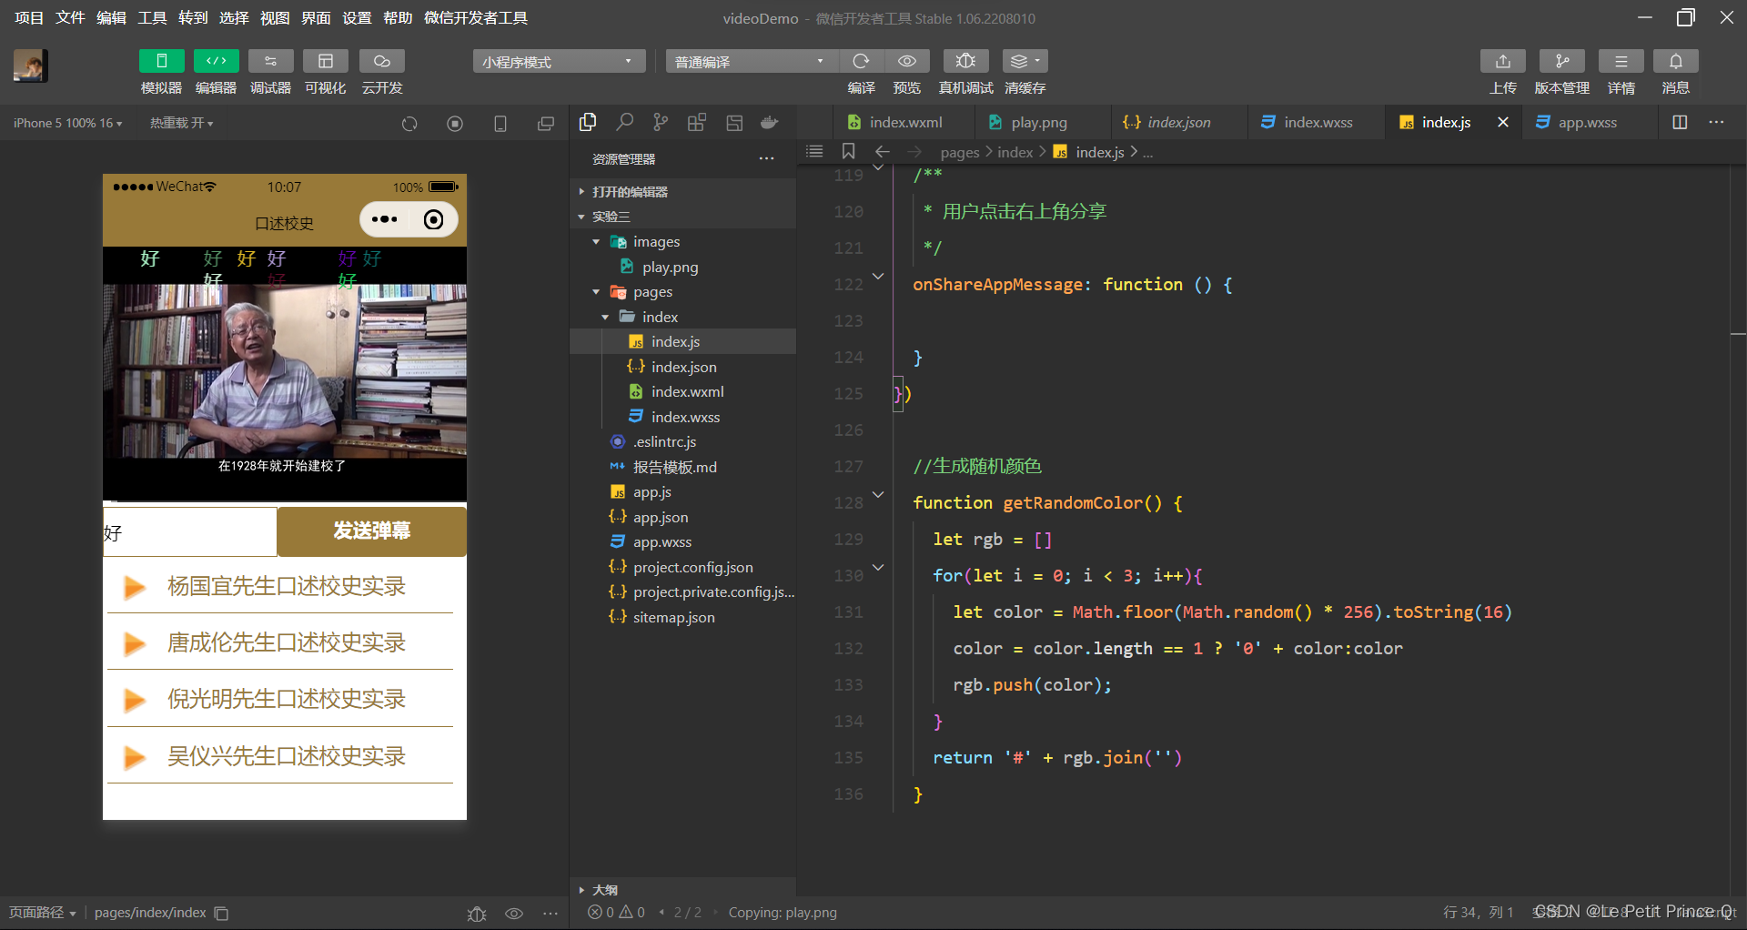
Task: Click the danmu text input field
Action: tap(189, 532)
